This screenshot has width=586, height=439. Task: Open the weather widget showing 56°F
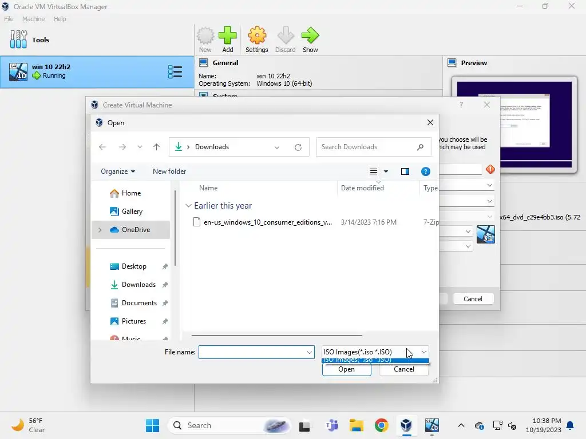click(x=27, y=425)
